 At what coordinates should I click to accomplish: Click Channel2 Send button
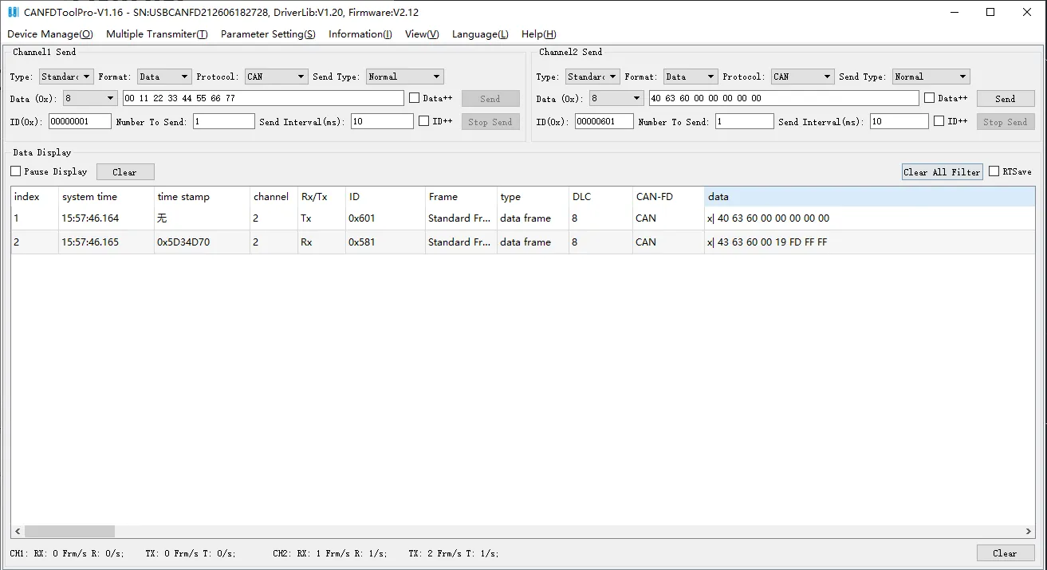coord(1006,99)
